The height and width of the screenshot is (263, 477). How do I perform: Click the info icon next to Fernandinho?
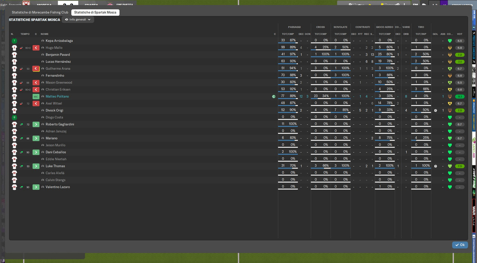(x=43, y=76)
